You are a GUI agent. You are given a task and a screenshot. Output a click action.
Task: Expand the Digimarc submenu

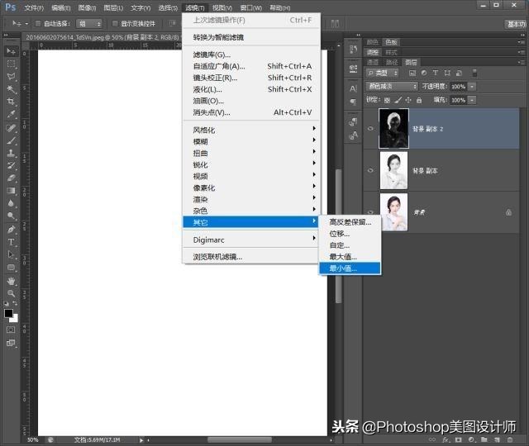click(251, 240)
